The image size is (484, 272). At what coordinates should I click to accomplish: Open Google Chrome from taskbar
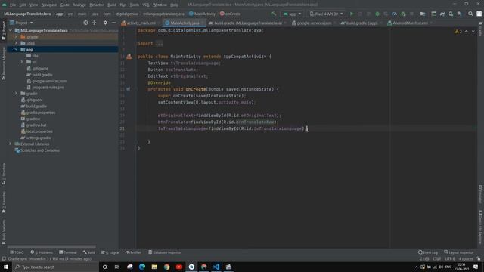tap(166, 267)
